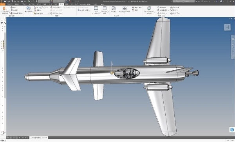Switch to Full Screen display
Screen dimensions: 235x142
(x=105, y=8)
